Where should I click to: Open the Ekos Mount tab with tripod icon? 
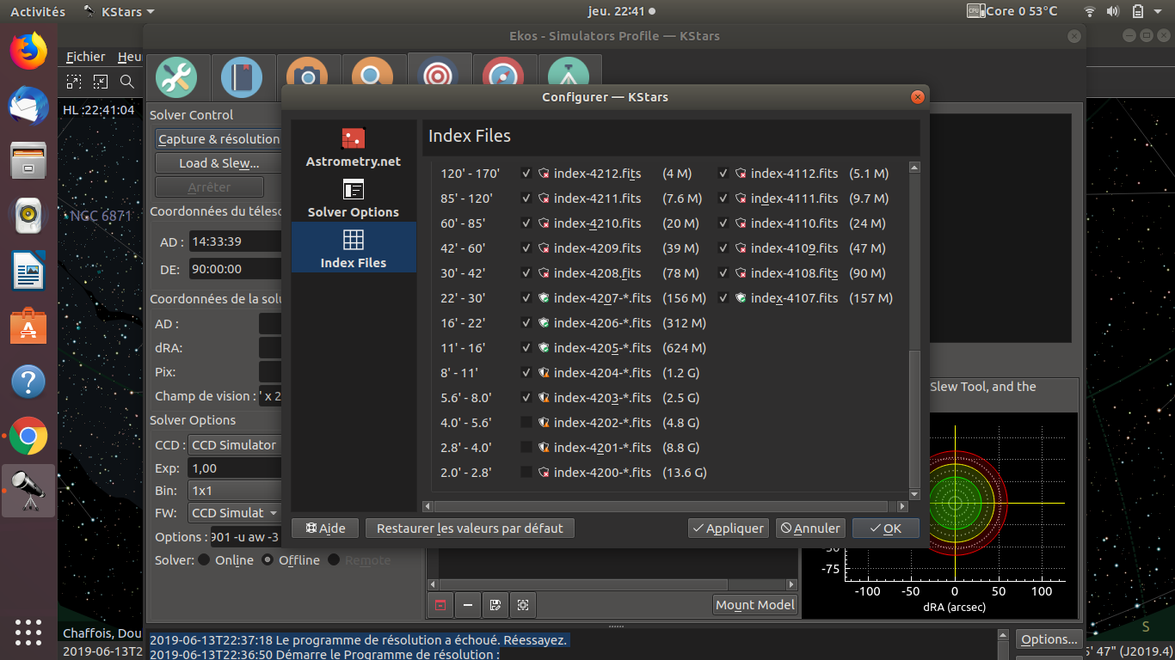click(x=569, y=77)
